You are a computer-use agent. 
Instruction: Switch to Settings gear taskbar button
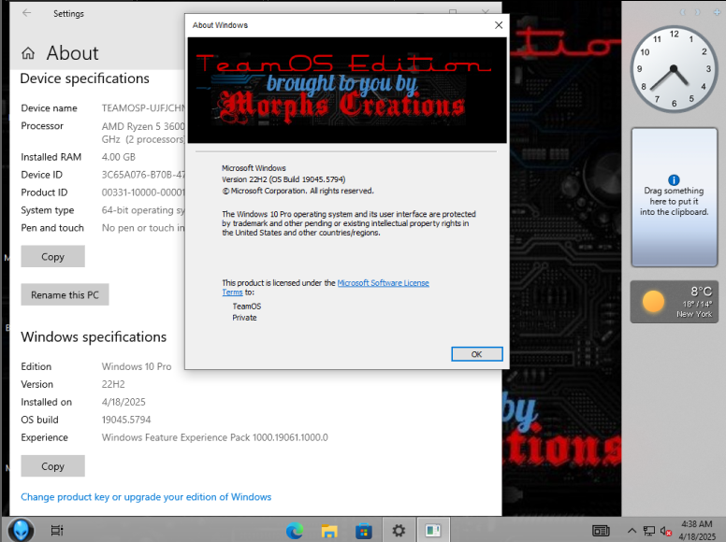(x=399, y=531)
